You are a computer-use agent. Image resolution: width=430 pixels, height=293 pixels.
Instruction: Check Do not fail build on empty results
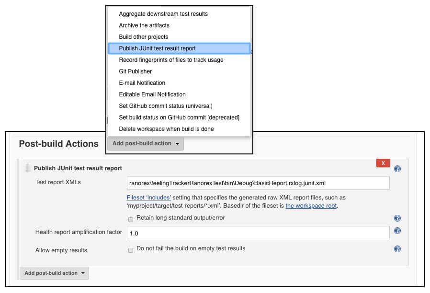pos(131,250)
